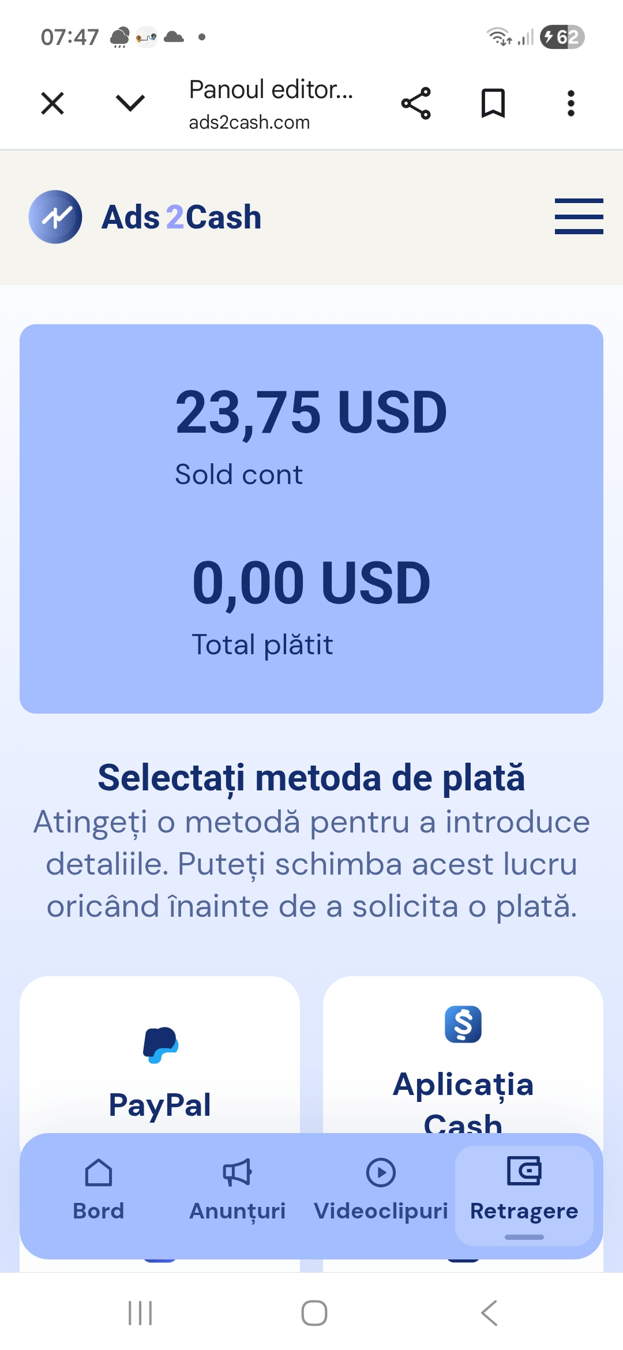This screenshot has height=1350, width=623.
Task: Tap the Retragere wallet icon
Action: (x=524, y=1171)
